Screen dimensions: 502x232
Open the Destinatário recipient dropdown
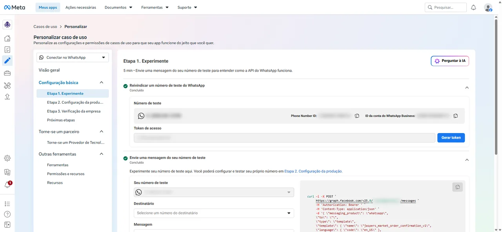(x=214, y=213)
